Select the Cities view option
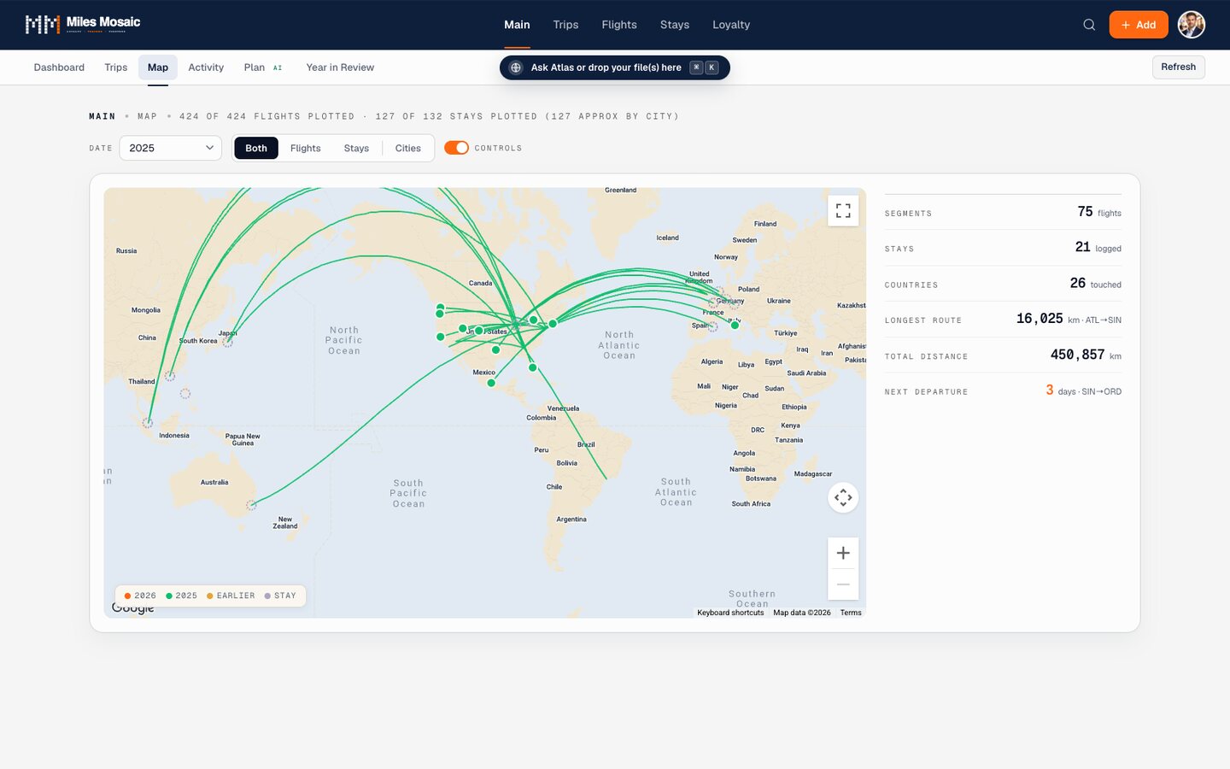1230x769 pixels. (407, 148)
